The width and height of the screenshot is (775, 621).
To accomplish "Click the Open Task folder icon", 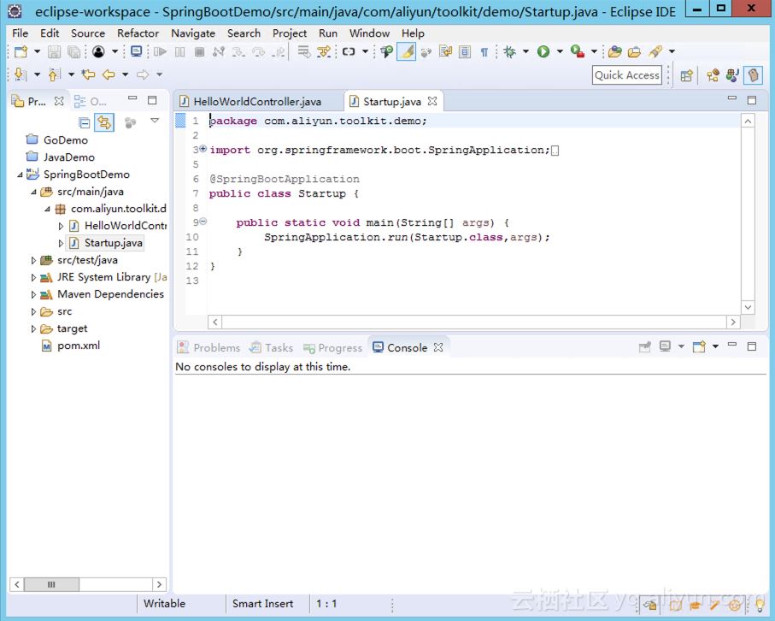I will tap(634, 51).
